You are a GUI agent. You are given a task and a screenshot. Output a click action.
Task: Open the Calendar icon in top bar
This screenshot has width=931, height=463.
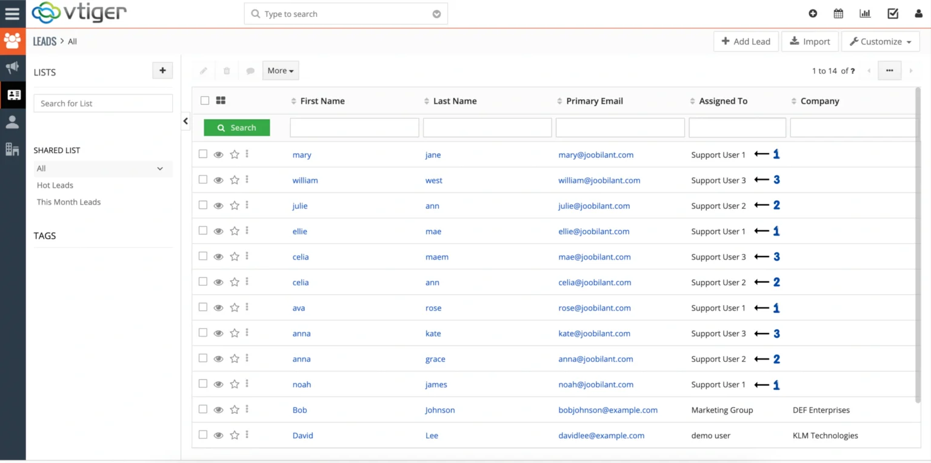[838, 13]
